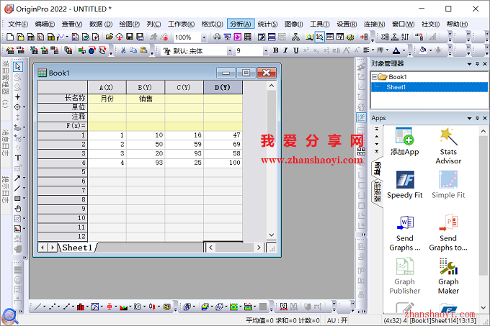Toggle superscript formatting

[x=306, y=50]
